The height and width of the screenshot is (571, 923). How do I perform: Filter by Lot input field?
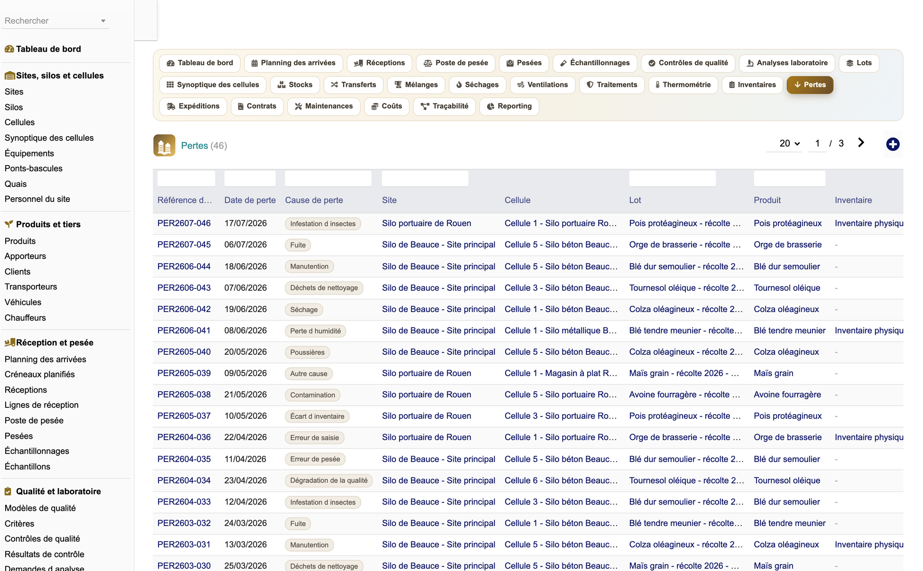[673, 179]
